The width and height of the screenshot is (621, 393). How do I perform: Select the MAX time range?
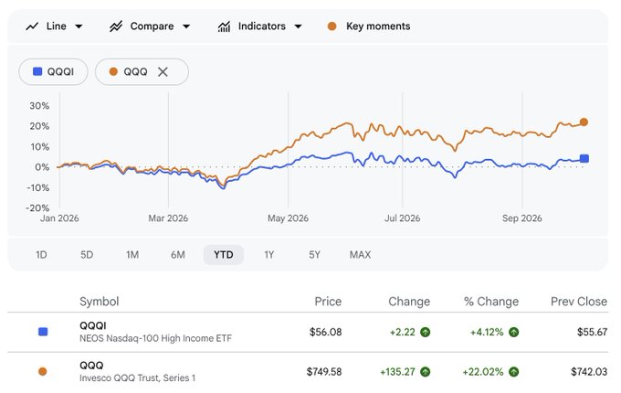(x=360, y=255)
